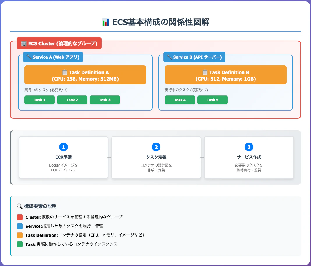Screen dimensions: 311x266
Task: Click text 必要数のタスクを 常時実行・監視
Action: 249,168
